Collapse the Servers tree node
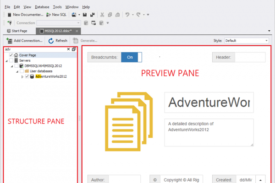The height and width of the screenshot is (183, 275). [x=6, y=61]
